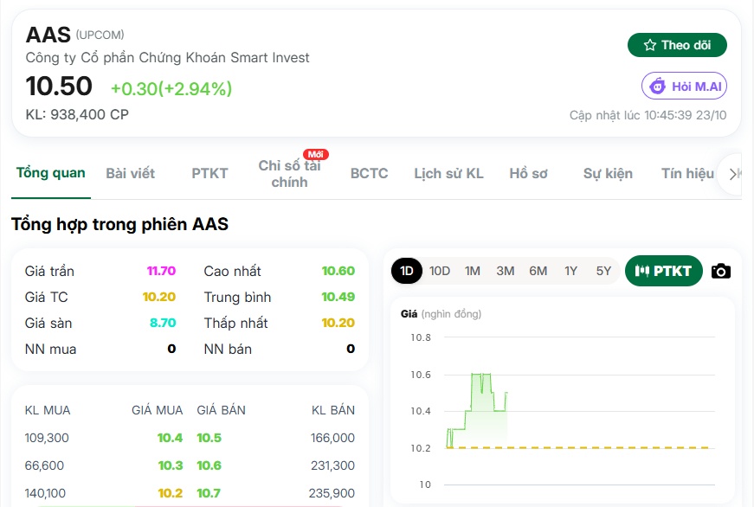Click the update timestamp 10:45:39 23/10
This screenshot has height=507, width=754.
686,115
